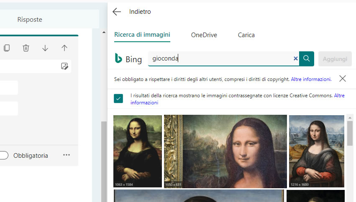Screen dimensions: 356x202
Task: Switch to the OneDrive tab
Action: coord(204,35)
